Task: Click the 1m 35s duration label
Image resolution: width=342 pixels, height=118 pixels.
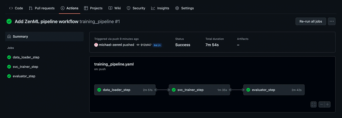Action: pos(222,90)
